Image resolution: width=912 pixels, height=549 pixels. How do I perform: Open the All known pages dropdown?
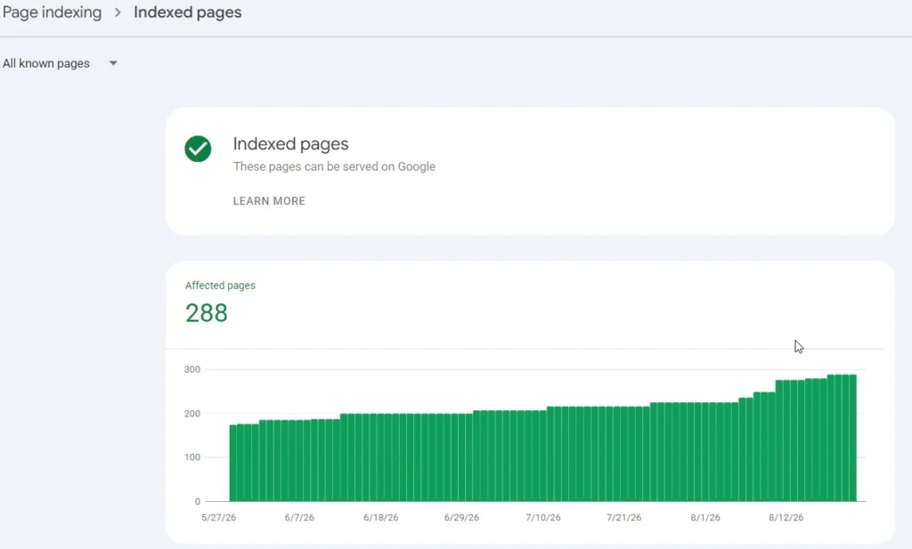60,63
